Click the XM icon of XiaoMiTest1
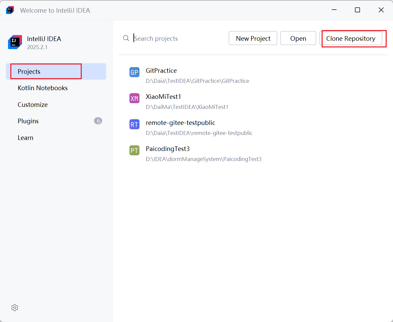393x322 pixels. point(134,99)
